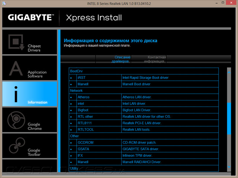Click 'Bigfoot LAN Driver.' description
Viewport: 238px width, 178px height.
(137, 110)
